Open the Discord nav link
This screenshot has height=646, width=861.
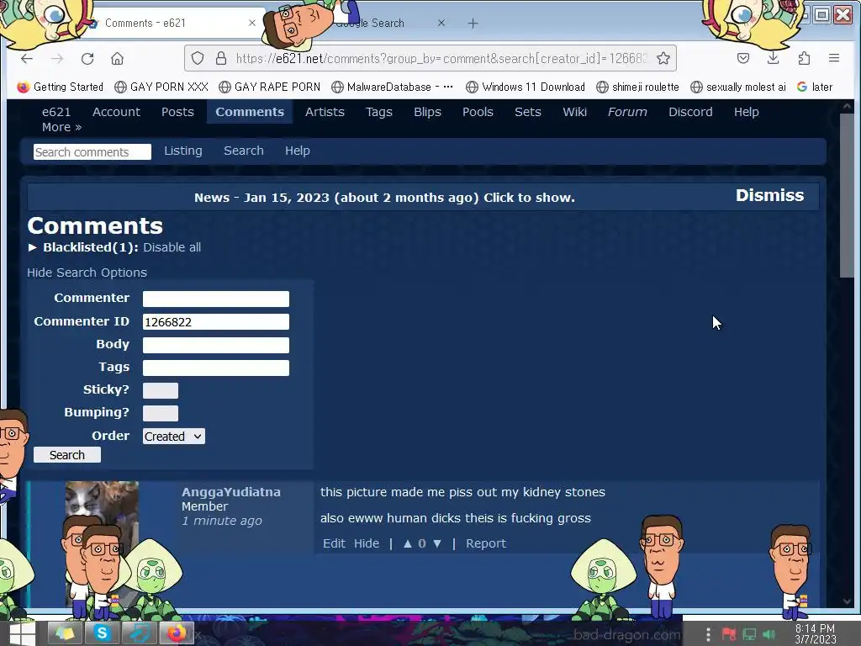pyautogui.click(x=690, y=112)
